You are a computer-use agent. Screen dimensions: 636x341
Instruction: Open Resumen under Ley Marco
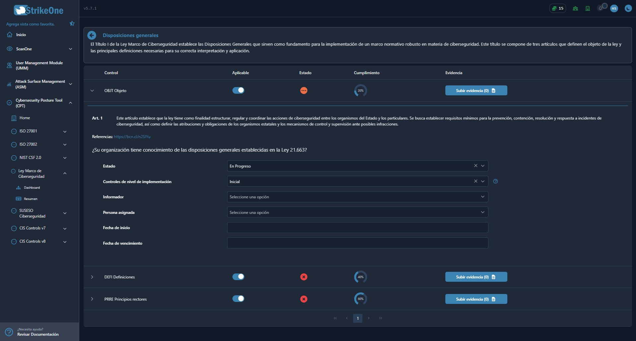click(31, 199)
